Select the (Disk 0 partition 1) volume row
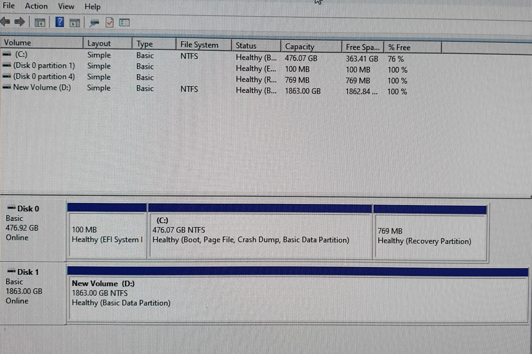Viewport: 532px width, 354px height. tap(204, 68)
